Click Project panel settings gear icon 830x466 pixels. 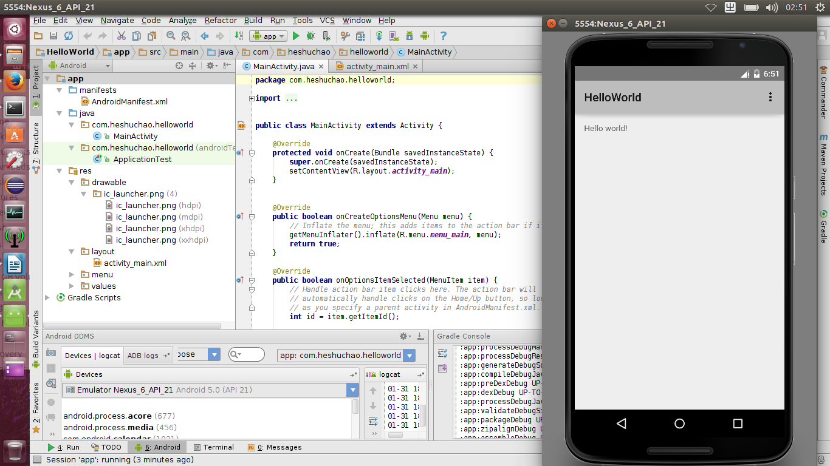pos(211,66)
